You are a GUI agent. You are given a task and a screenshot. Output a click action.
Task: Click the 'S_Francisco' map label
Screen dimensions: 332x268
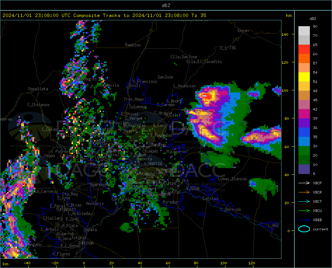tap(145, 81)
